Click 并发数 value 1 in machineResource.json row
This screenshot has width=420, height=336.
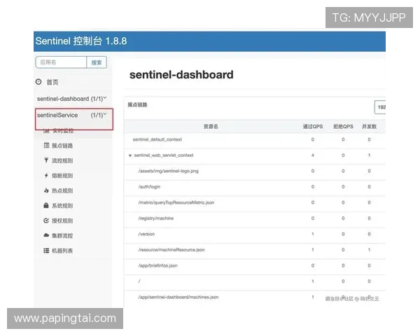point(369,250)
